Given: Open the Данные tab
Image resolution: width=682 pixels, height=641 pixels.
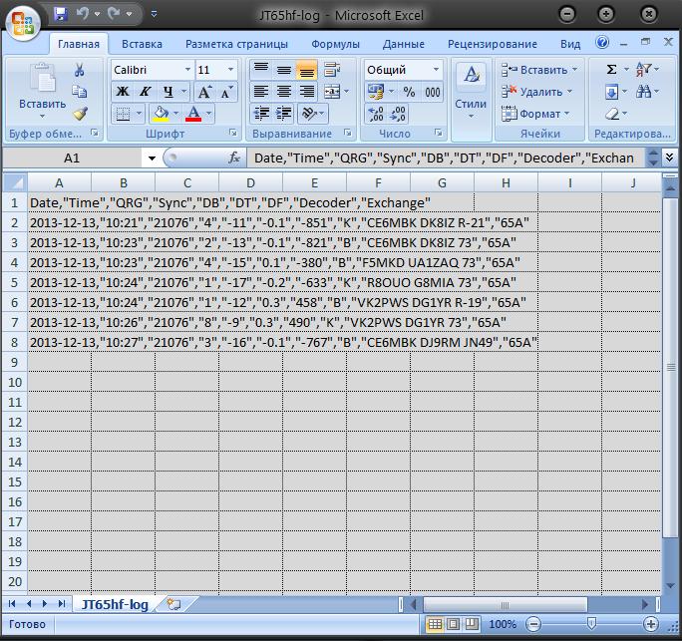Looking at the screenshot, I should coord(403,44).
